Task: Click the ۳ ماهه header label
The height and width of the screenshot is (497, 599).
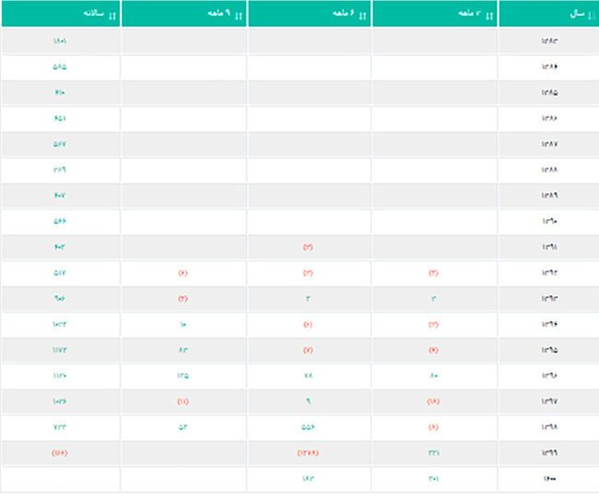Action: tap(467, 14)
